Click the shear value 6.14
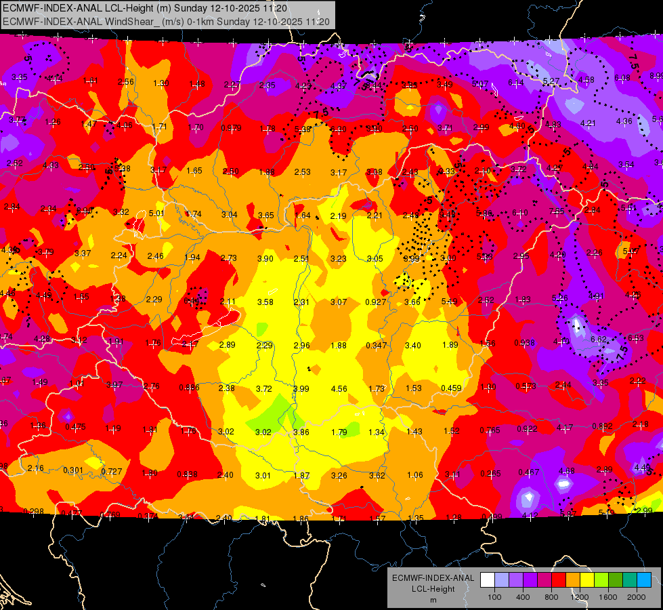This screenshot has height=610, width=663. pyautogui.click(x=516, y=83)
